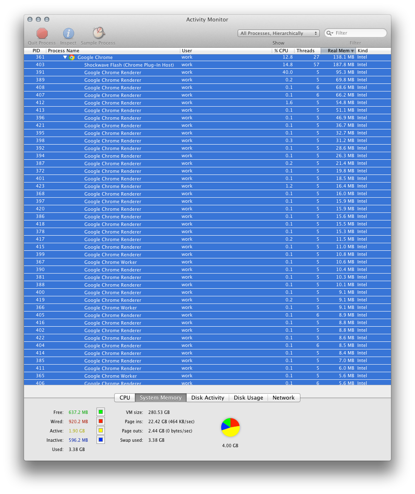This screenshot has width=415, height=494.
Task: Click PID 421 in the process list
Action: click(x=40, y=125)
